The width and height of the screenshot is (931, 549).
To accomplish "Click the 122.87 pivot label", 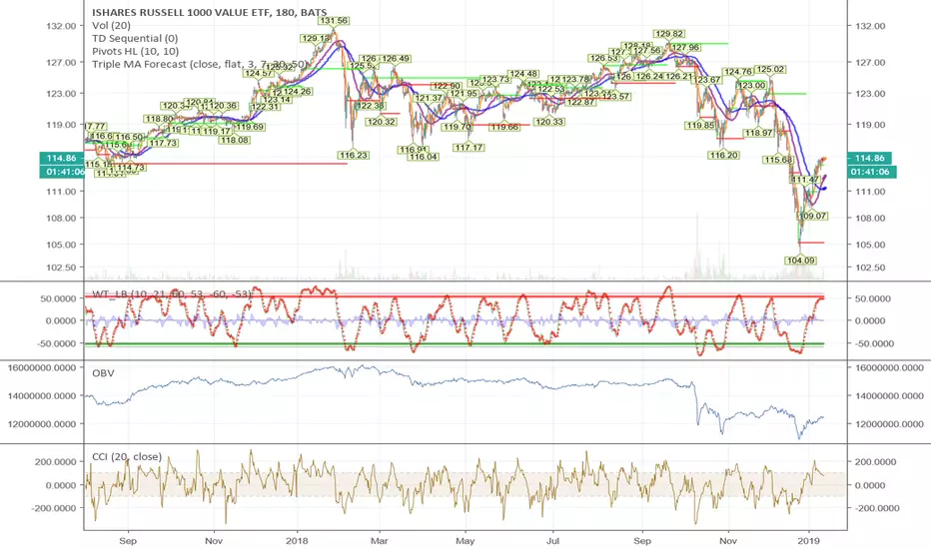I will click(x=580, y=102).
